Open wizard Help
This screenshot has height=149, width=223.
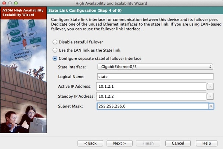pos(206,143)
